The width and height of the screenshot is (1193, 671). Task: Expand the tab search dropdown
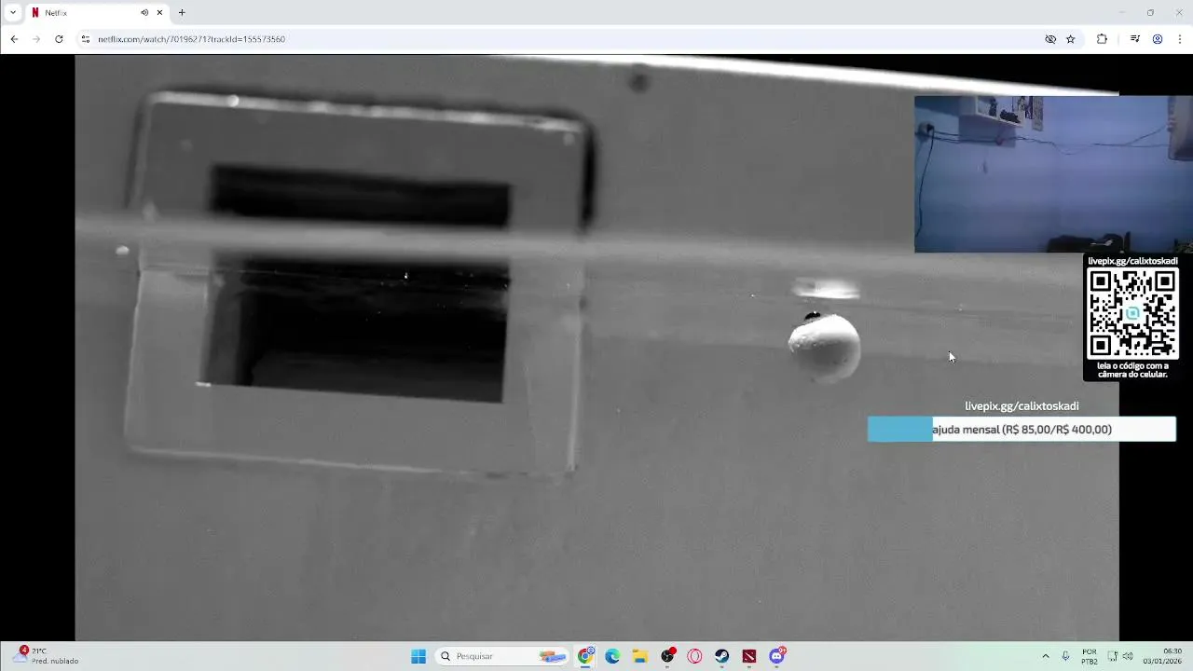13,13
